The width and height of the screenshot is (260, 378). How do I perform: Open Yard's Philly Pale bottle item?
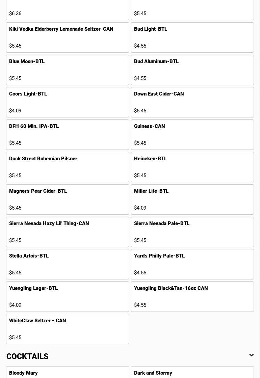pos(192,264)
